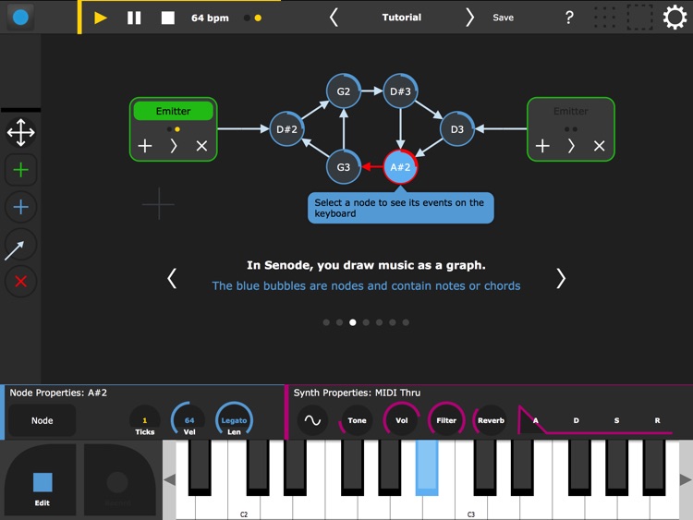Screen dimensions: 693x520
Task: Add an emitter with the green plus
Action: click(x=20, y=170)
